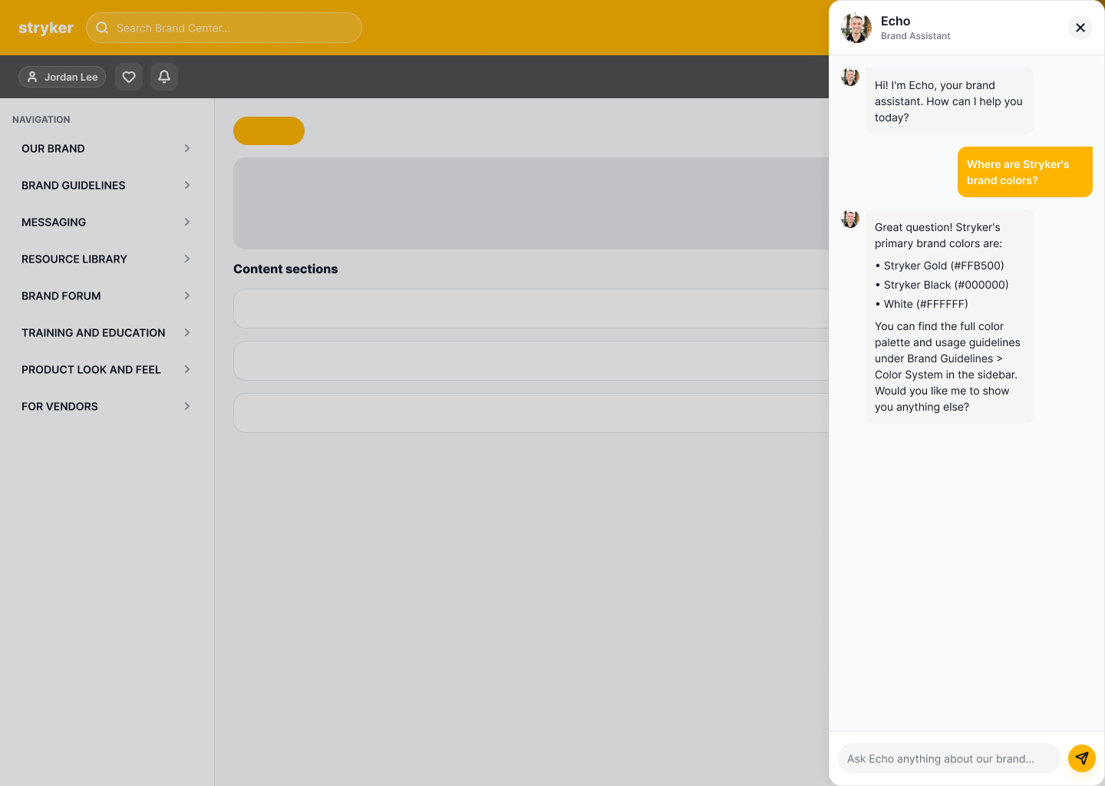The height and width of the screenshot is (786, 1105).
Task: Click the "Stryker Gold (#FFB500)" text
Action: (x=944, y=266)
